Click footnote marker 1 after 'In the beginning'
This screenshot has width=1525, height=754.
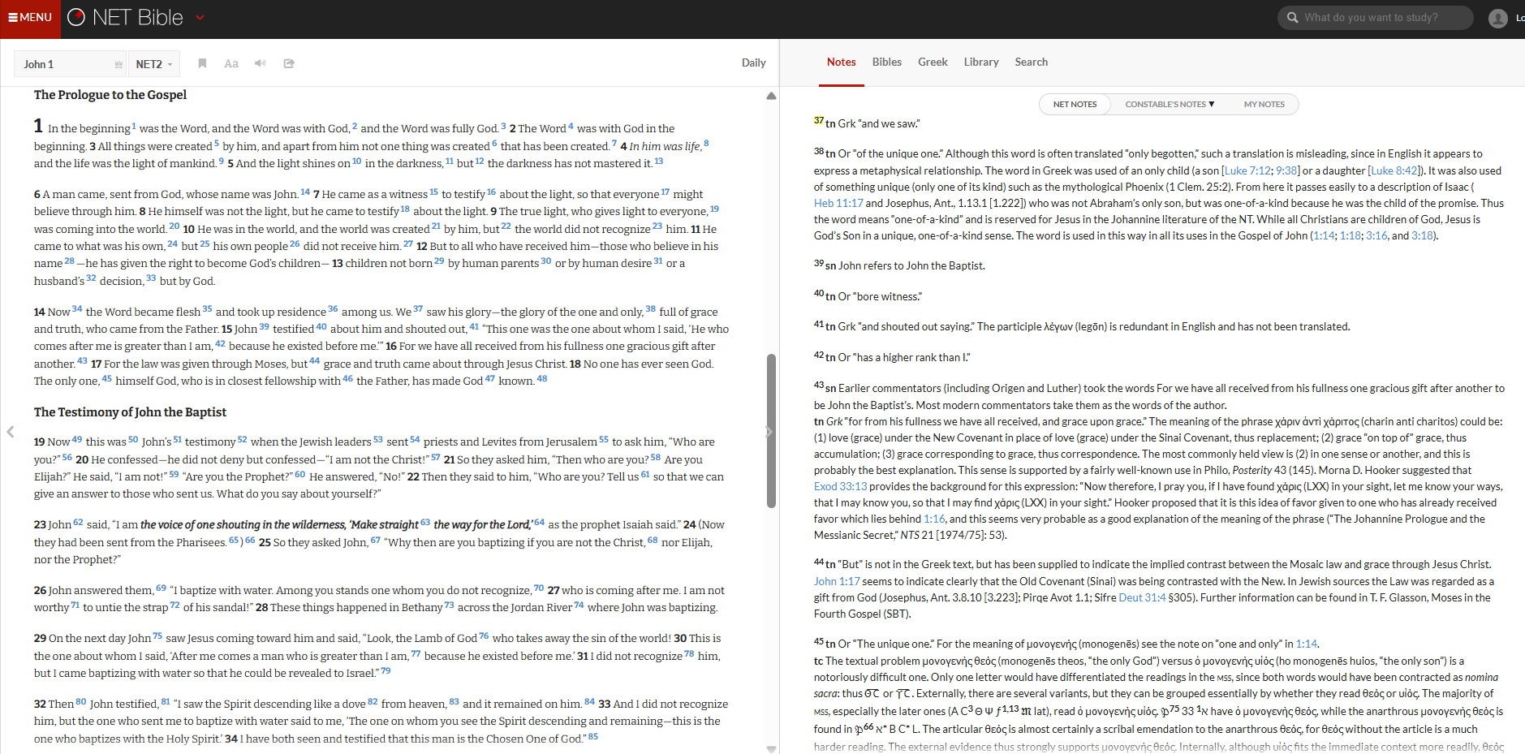click(134, 126)
